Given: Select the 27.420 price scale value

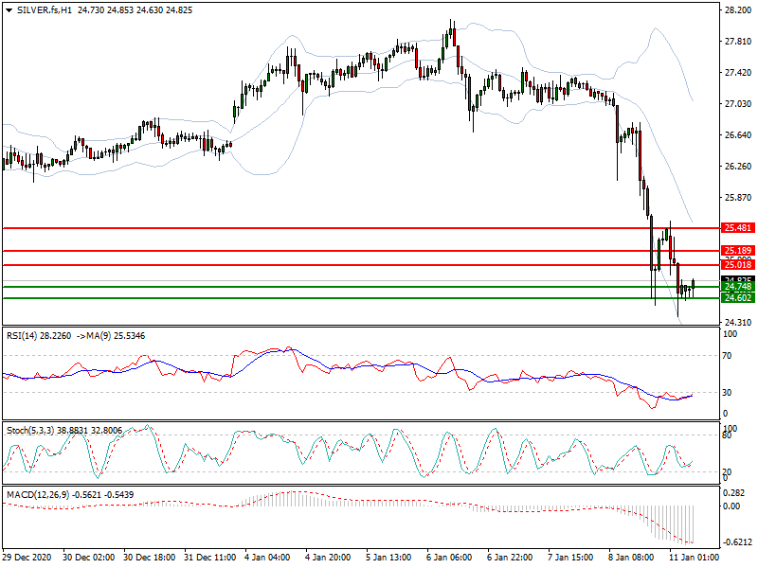Looking at the screenshot, I should 738,73.
